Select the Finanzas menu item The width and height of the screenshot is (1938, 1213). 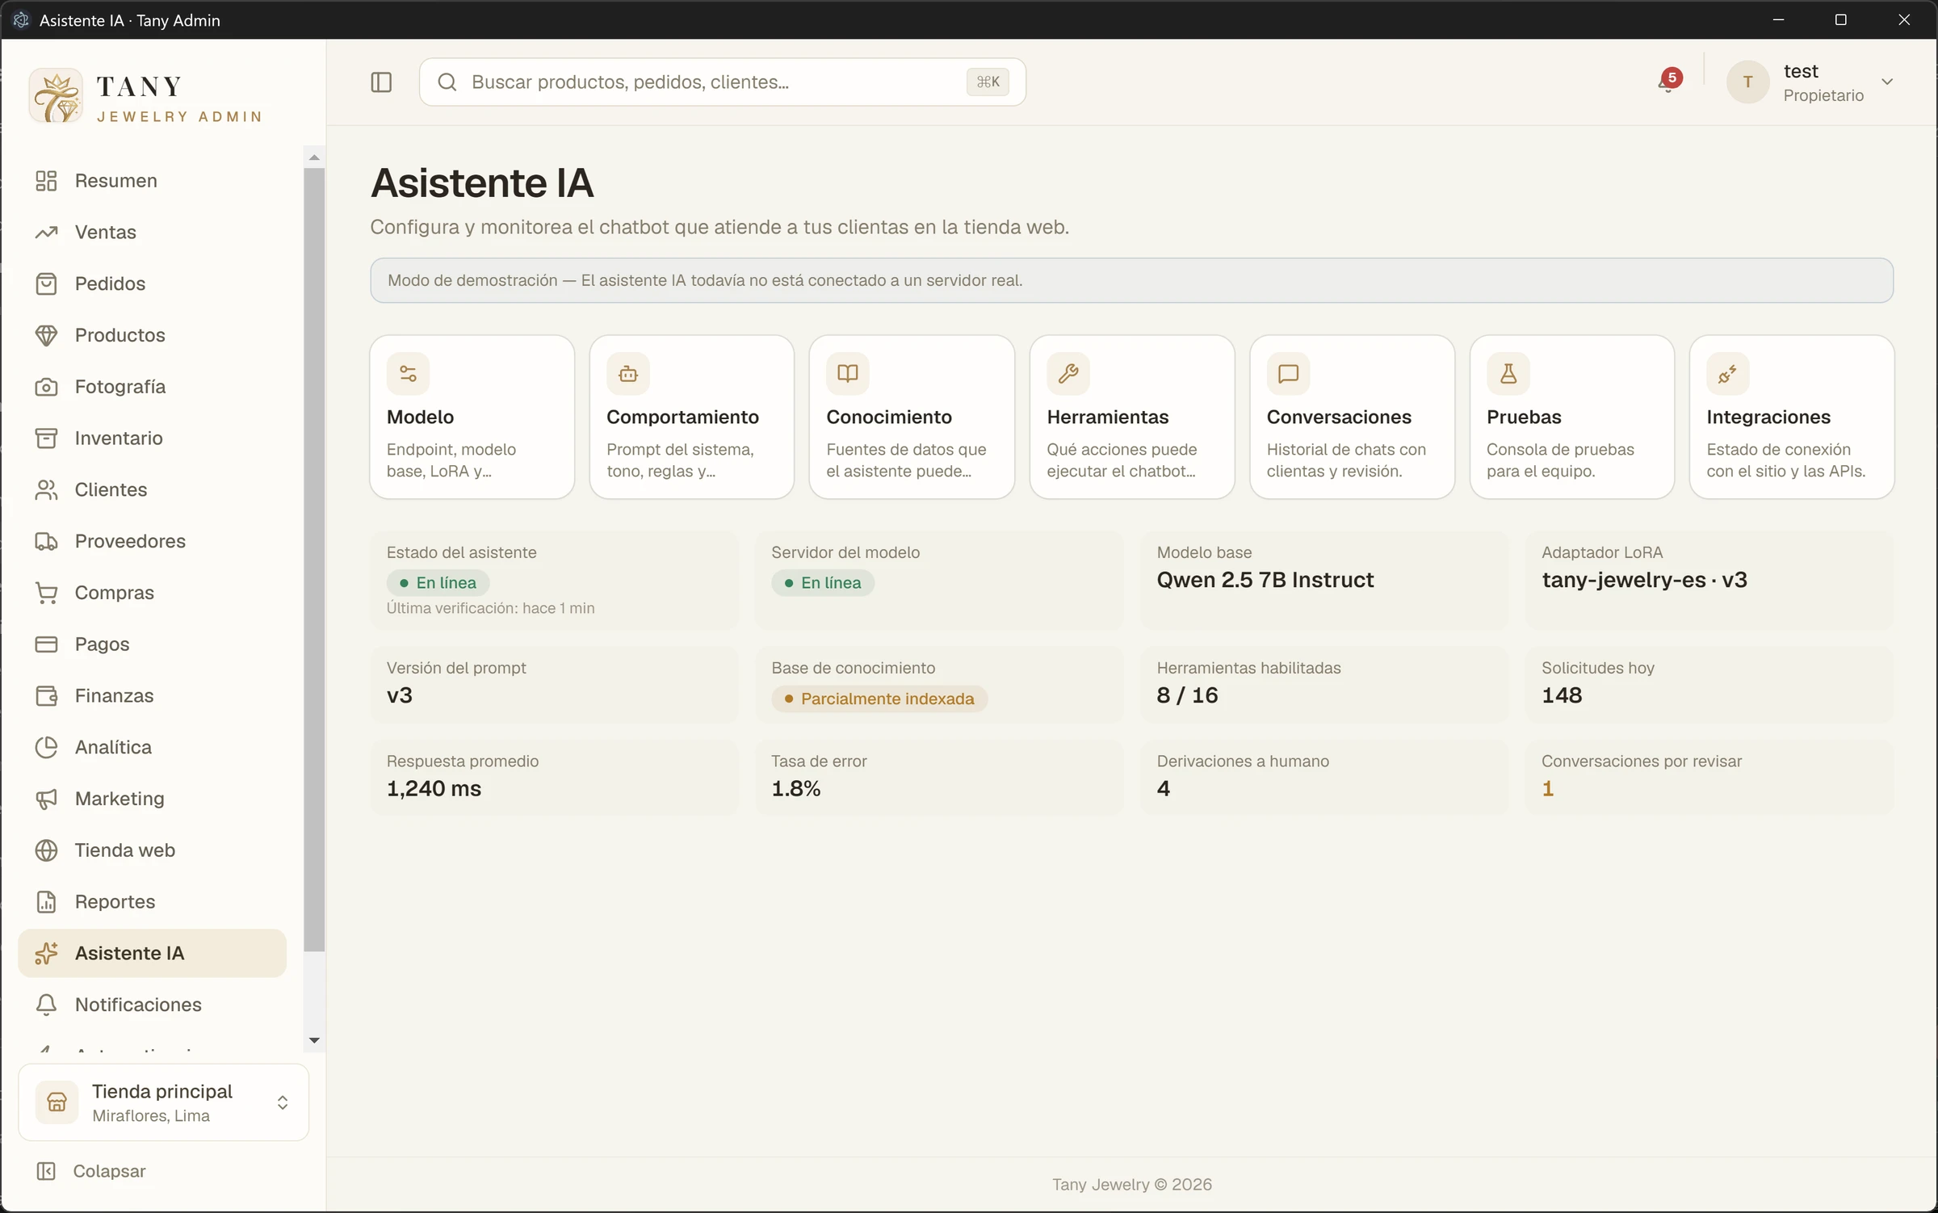152,695
